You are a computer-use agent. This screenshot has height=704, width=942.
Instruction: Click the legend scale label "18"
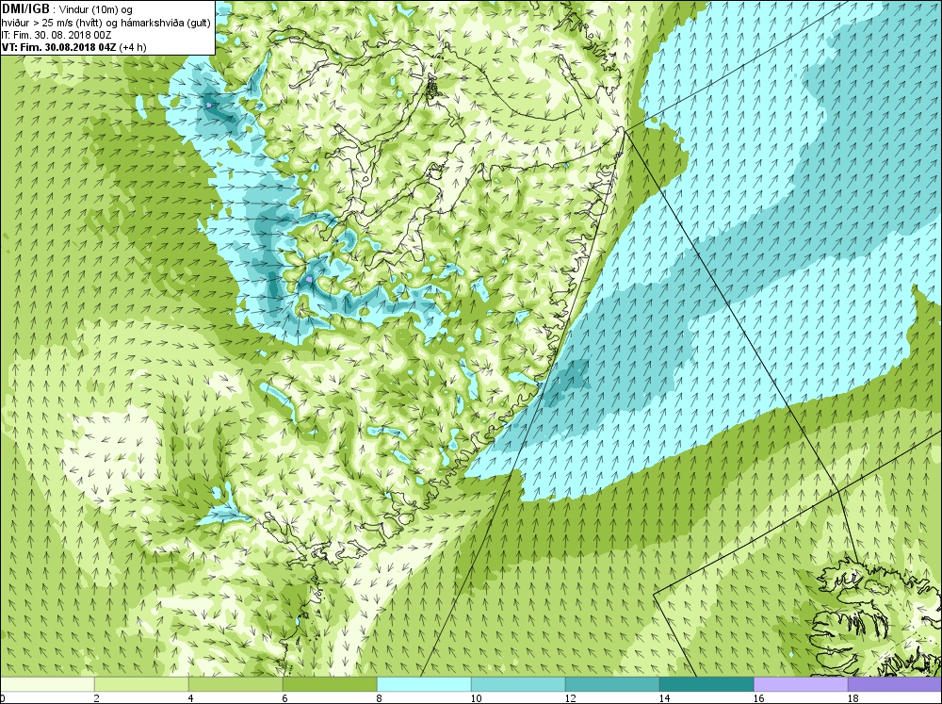tap(853, 698)
